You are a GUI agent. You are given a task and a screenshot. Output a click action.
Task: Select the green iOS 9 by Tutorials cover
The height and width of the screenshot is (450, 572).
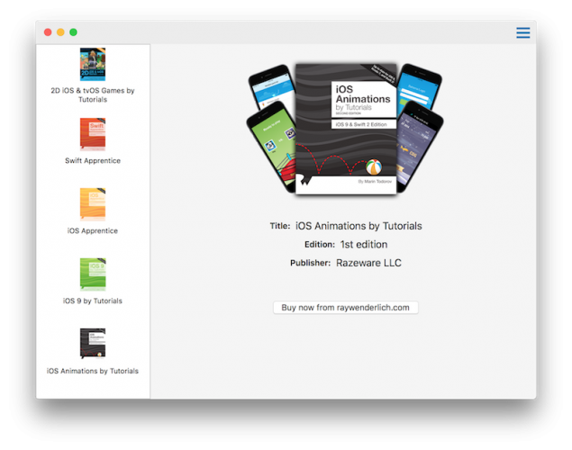tap(92, 274)
